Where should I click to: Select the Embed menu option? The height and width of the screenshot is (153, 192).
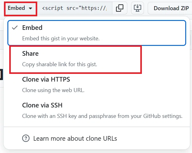click(x=97, y=33)
